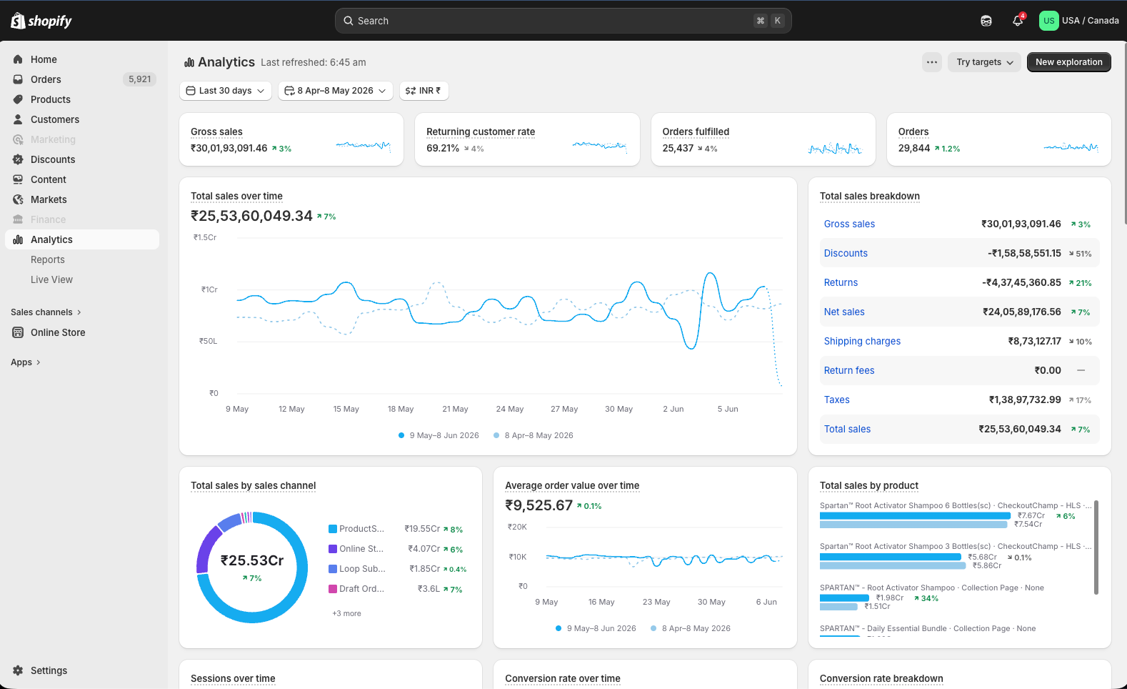Open the Shipping charges breakdown link
Image resolution: width=1127 pixels, height=689 pixels.
(862, 341)
